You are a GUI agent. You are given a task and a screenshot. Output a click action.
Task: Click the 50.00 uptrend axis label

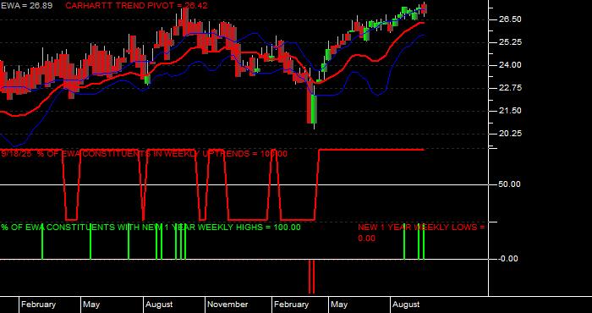[510, 184]
